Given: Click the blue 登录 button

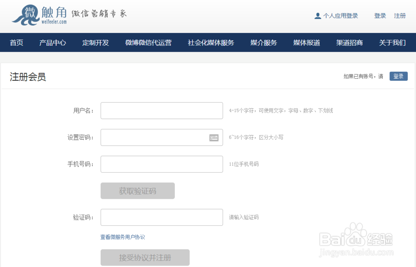Looking at the screenshot, I should tap(398, 76).
